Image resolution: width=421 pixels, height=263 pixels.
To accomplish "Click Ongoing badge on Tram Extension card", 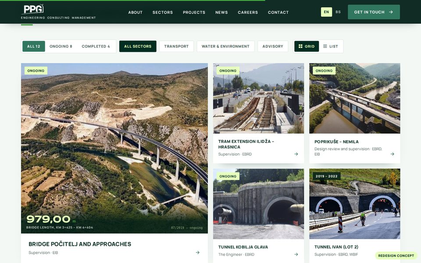I will pyautogui.click(x=228, y=71).
